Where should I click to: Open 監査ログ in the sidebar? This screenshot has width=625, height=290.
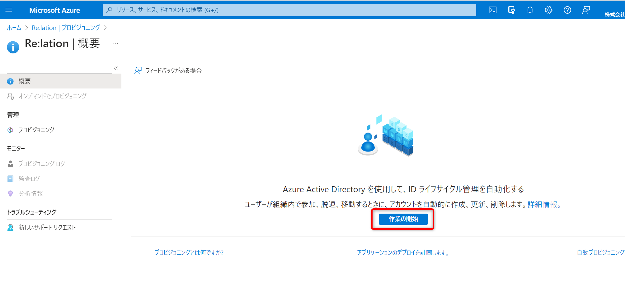[x=29, y=179]
